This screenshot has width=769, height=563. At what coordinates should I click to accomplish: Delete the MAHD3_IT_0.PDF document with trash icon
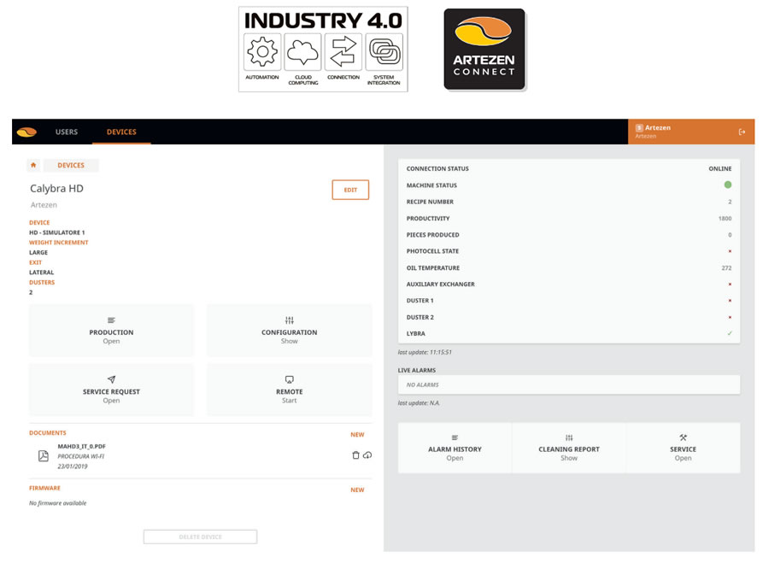[355, 455]
